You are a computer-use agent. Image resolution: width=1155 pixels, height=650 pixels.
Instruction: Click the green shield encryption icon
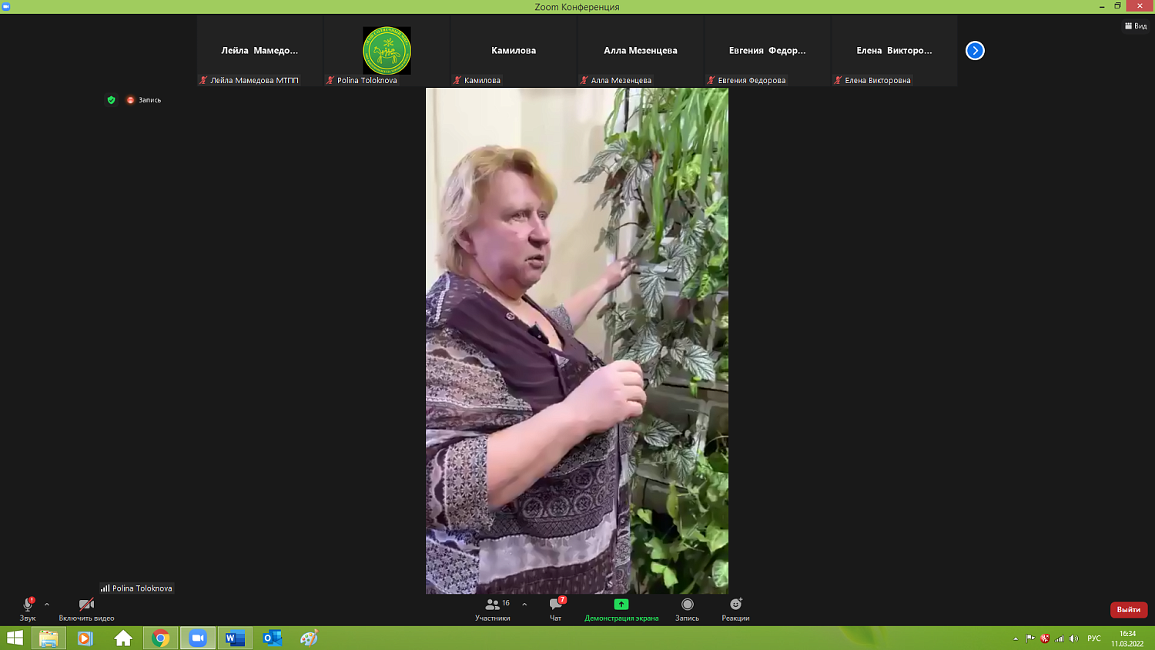pos(111,100)
